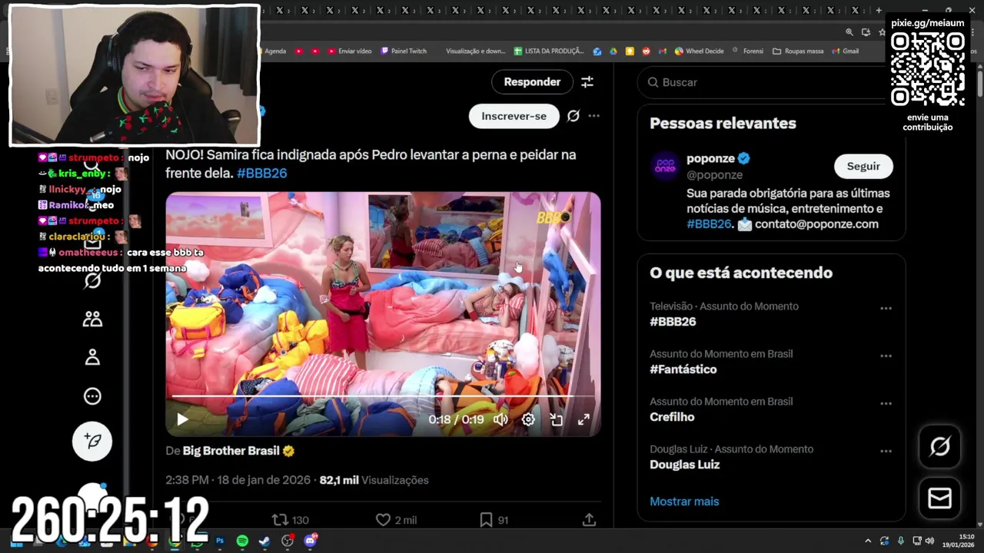The height and width of the screenshot is (553, 984).
Task: Open the Painel Twitch bookmark
Action: click(404, 51)
